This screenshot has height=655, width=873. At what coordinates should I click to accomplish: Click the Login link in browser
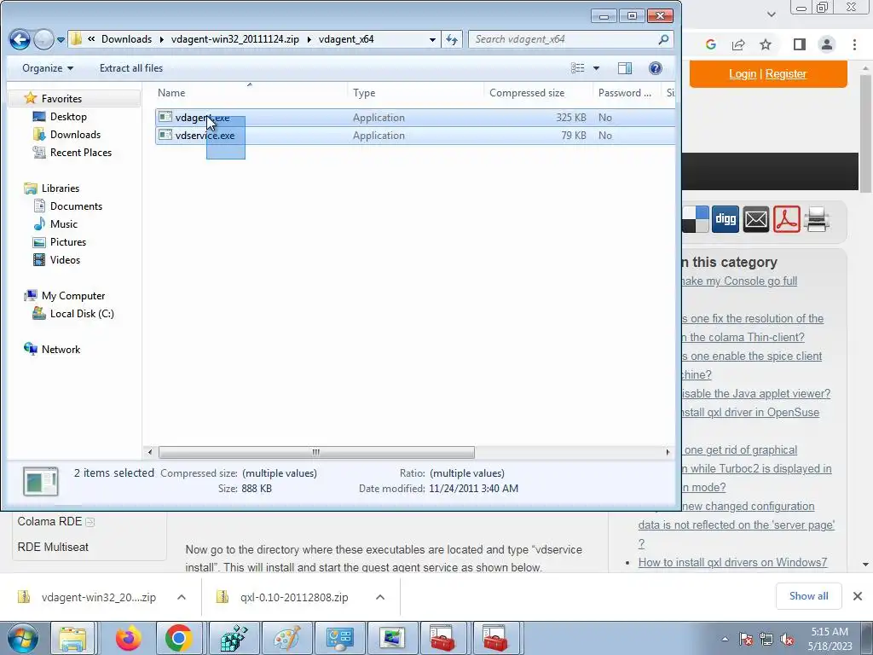(743, 73)
